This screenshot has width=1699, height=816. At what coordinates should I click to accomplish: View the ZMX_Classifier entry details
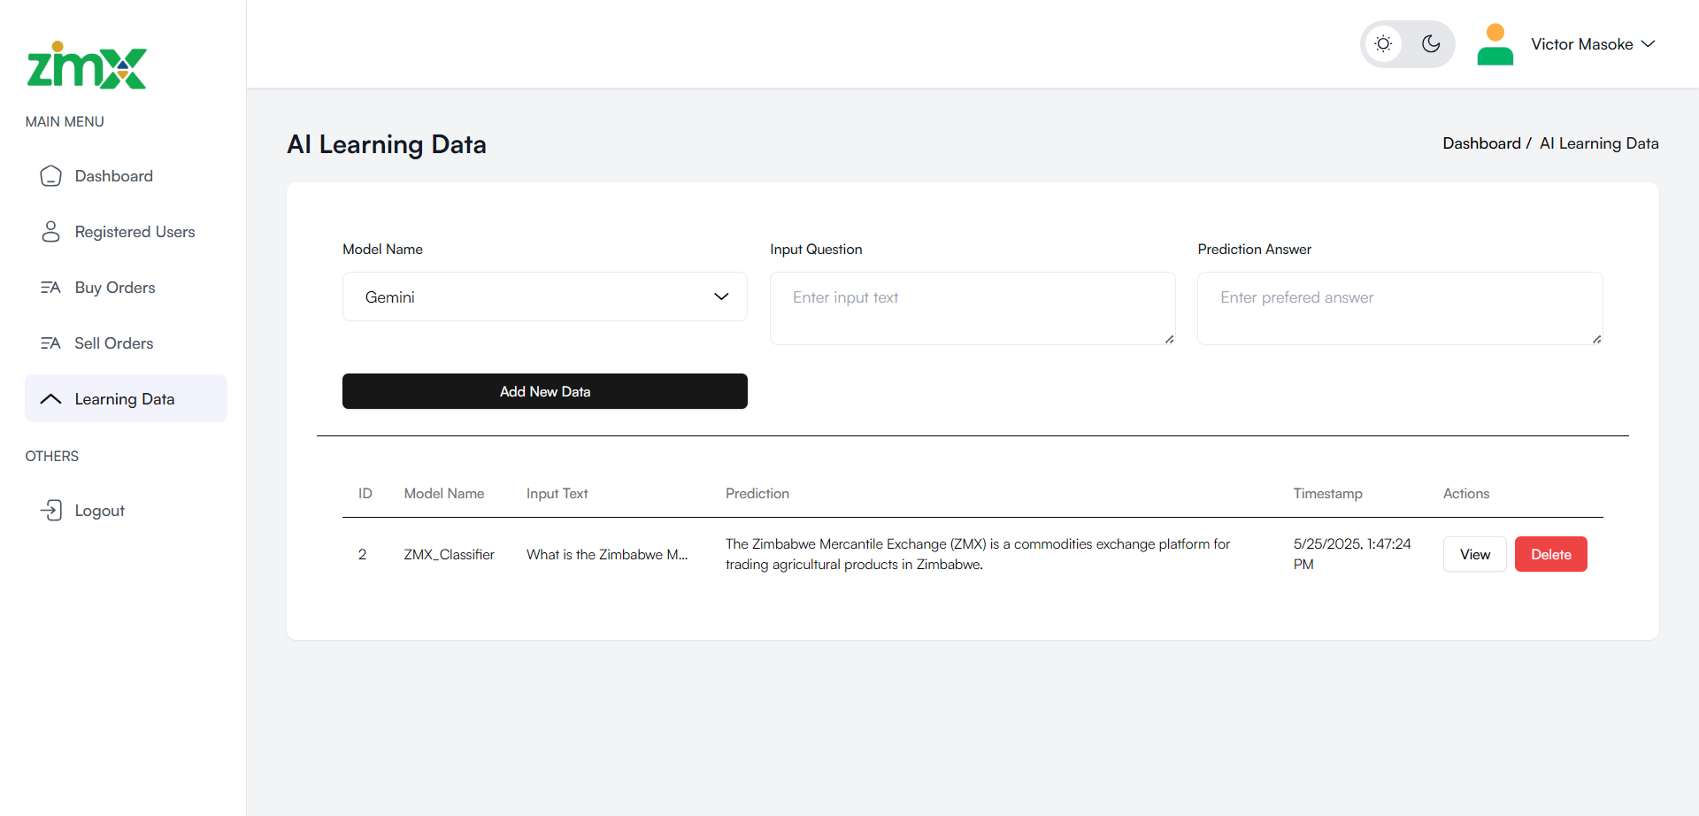click(x=1474, y=554)
